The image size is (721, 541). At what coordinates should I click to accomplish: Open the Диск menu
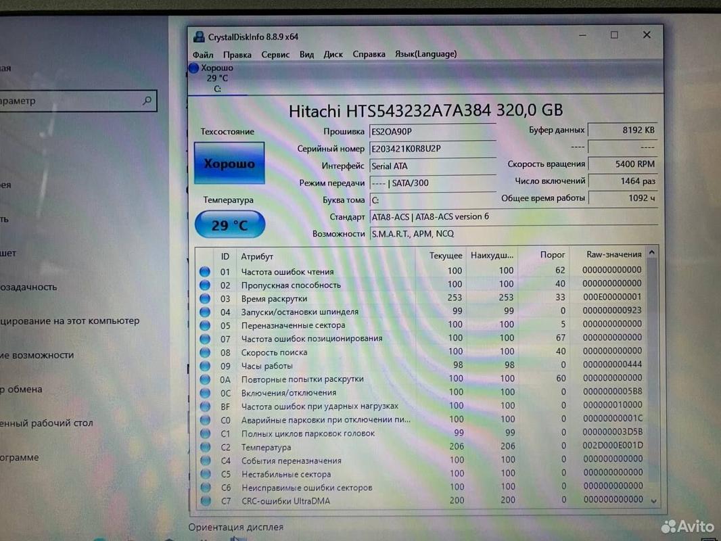pyautogui.click(x=333, y=55)
